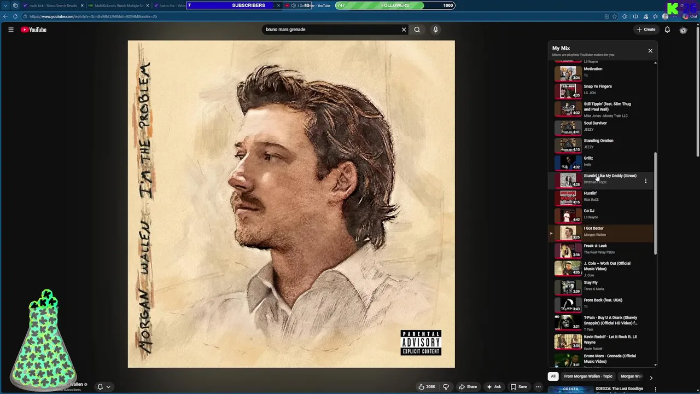Like the video showing 208K
The height and width of the screenshot is (394, 700).
(427, 387)
